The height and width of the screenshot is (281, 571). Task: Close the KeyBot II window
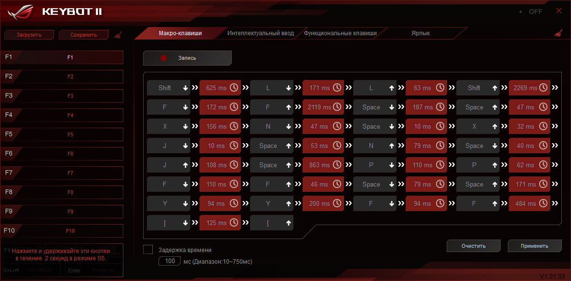pyautogui.click(x=559, y=11)
